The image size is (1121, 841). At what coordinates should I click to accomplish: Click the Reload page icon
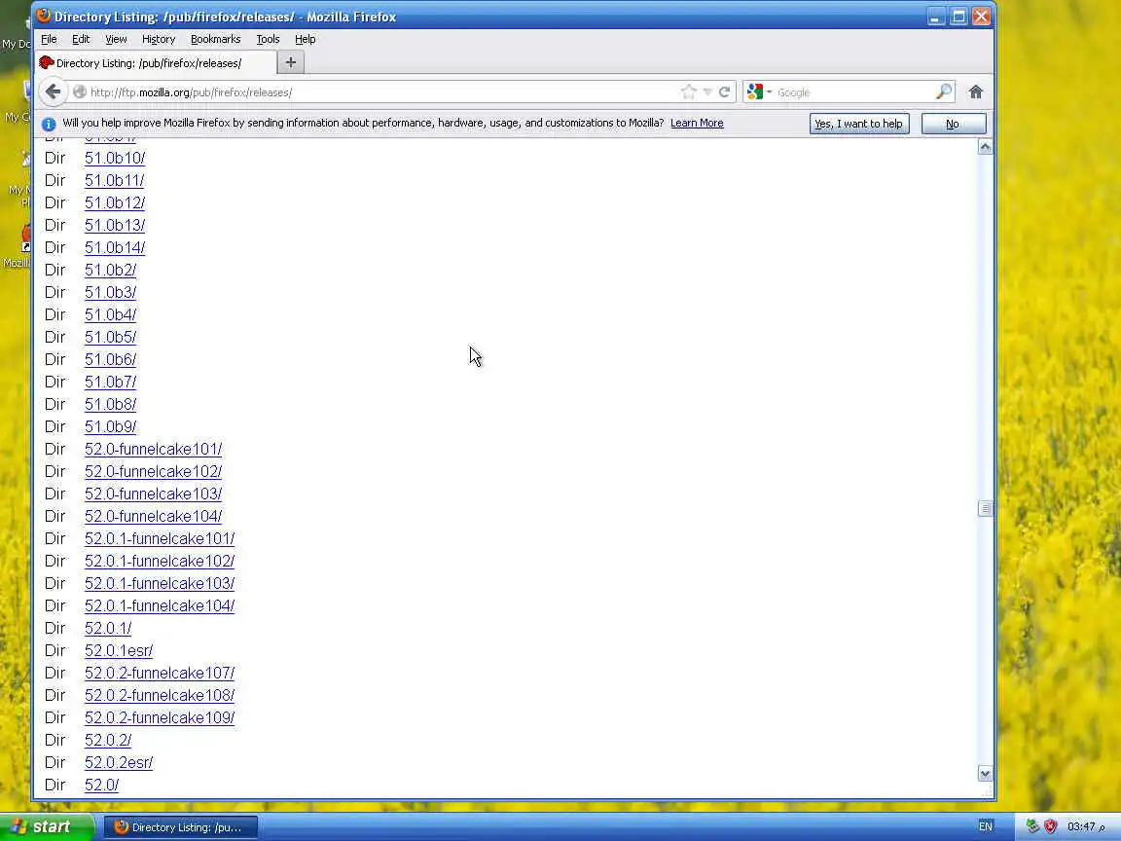[724, 91]
